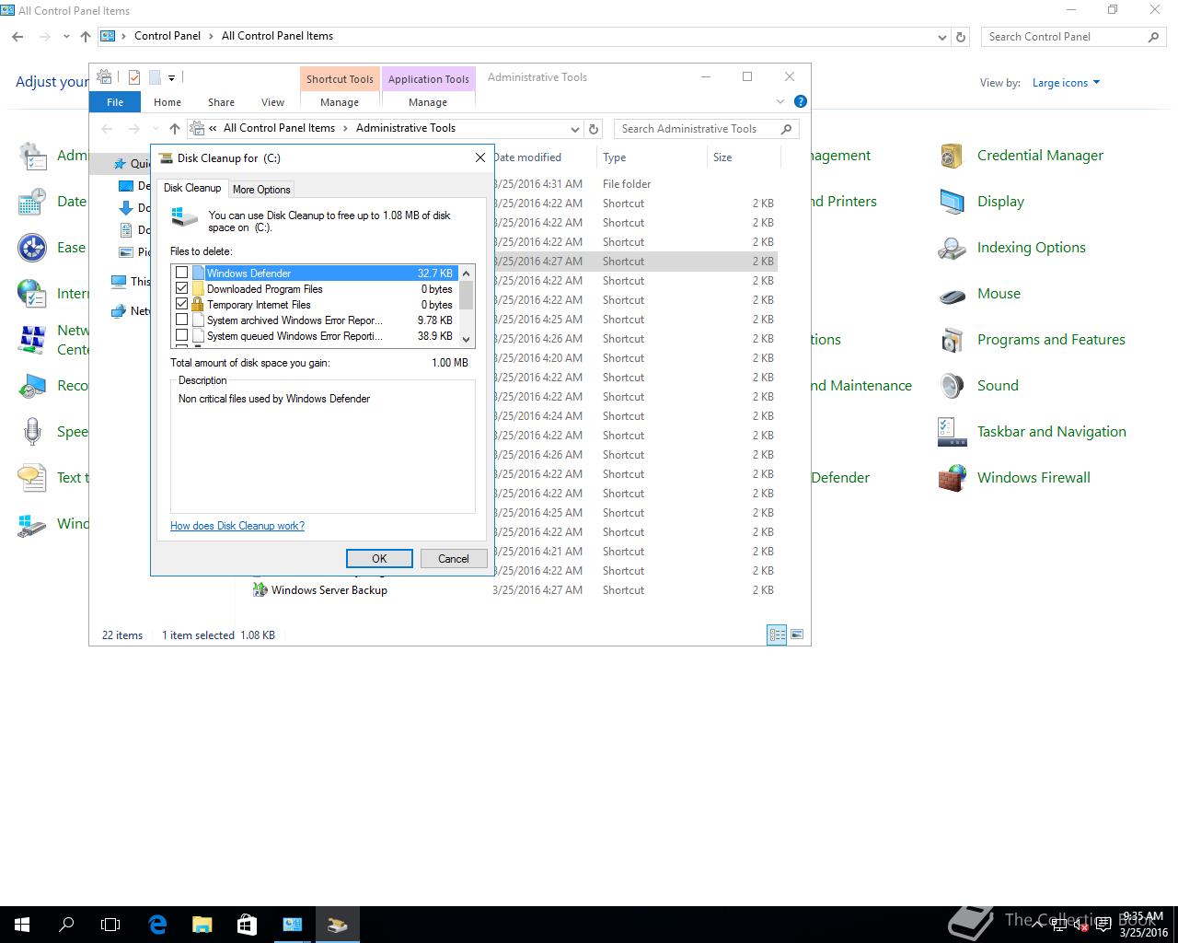The height and width of the screenshot is (943, 1178).
Task: Expand the Explorer ribbon chevron
Action: point(780,101)
